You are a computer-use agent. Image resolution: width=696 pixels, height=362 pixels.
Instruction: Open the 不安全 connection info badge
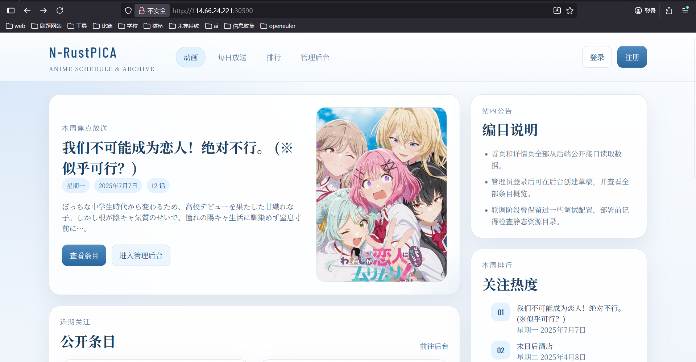[152, 11]
